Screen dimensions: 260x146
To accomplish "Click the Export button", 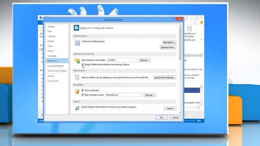I will coord(170,108).
